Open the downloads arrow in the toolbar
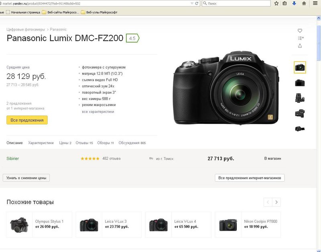The width and height of the screenshot is (321, 252). click(294, 4)
